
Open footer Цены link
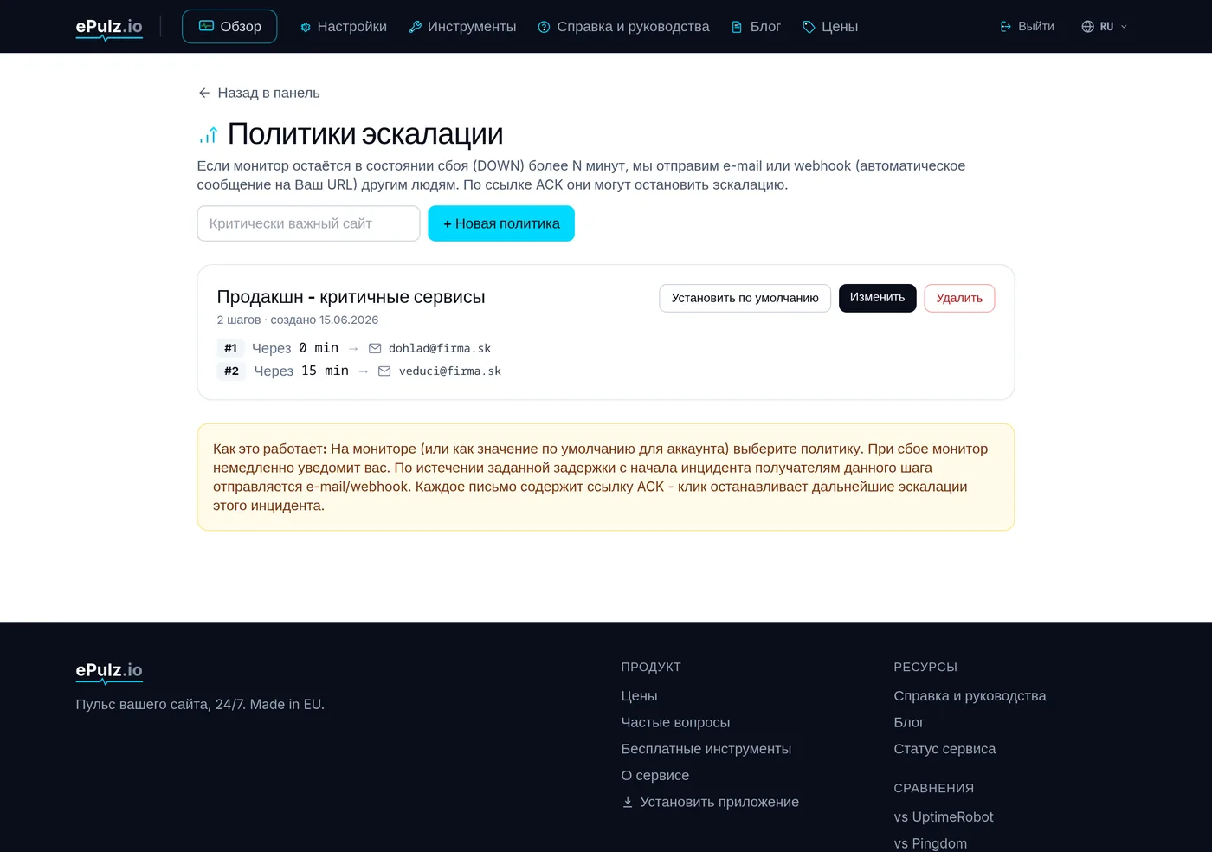tap(639, 696)
